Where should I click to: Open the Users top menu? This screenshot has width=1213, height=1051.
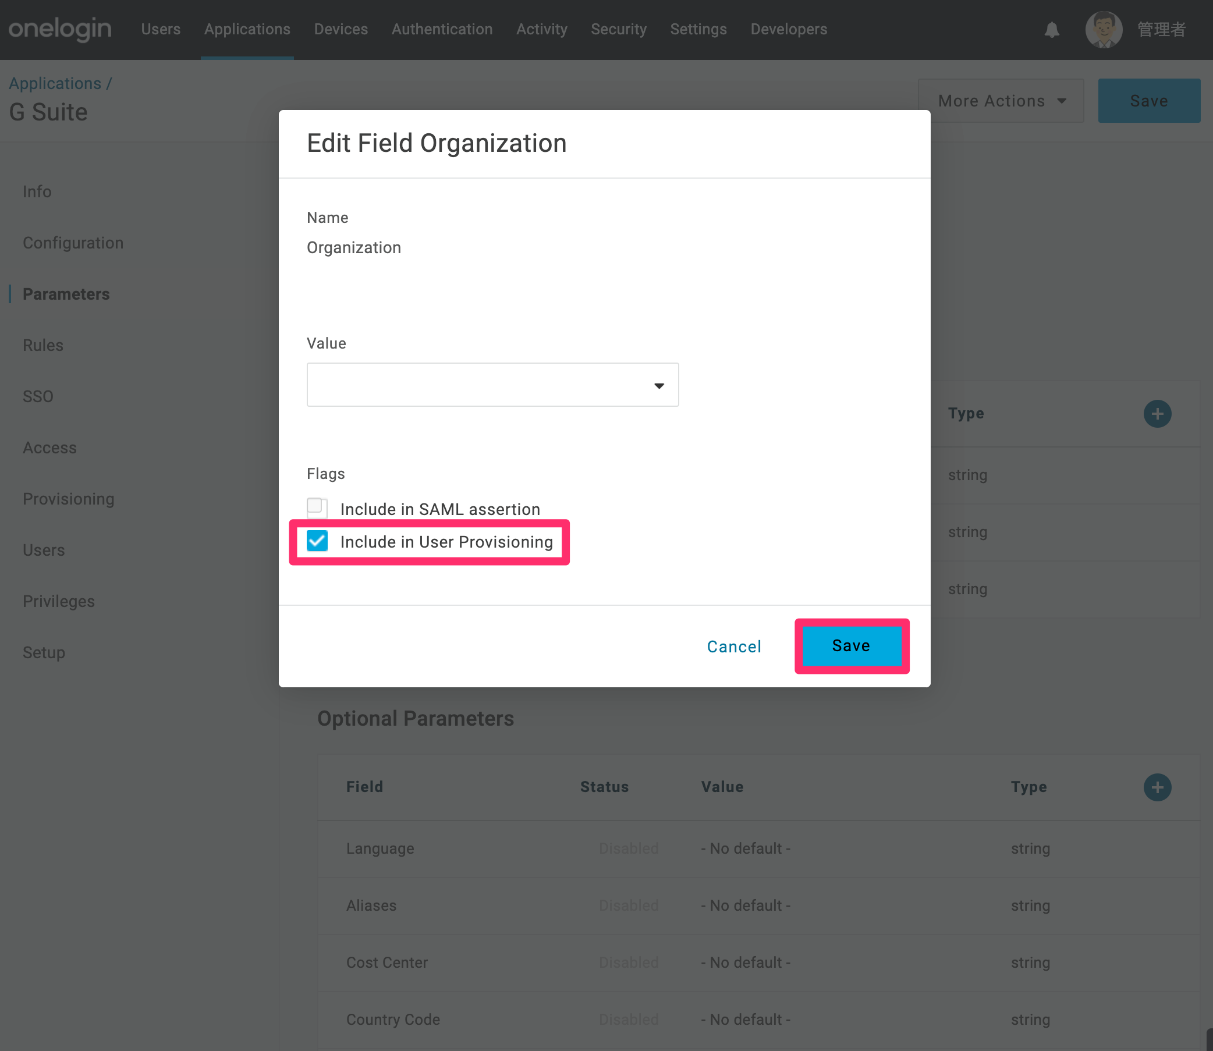point(161,29)
